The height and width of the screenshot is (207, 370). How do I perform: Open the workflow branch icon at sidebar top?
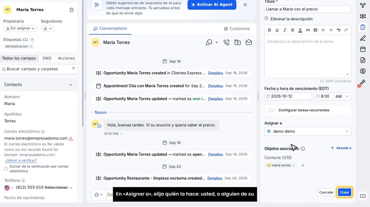(363, 5)
